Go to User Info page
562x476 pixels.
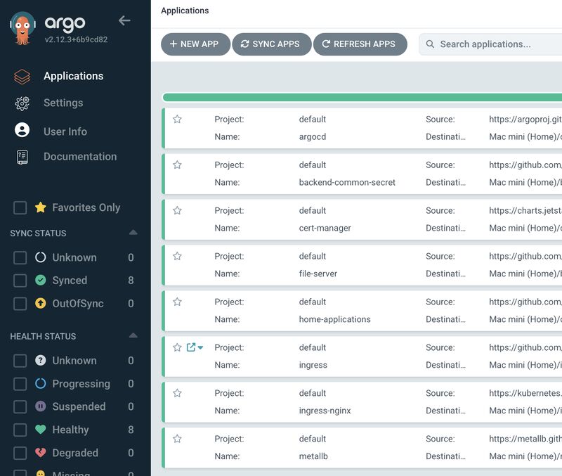[x=65, y=131]
